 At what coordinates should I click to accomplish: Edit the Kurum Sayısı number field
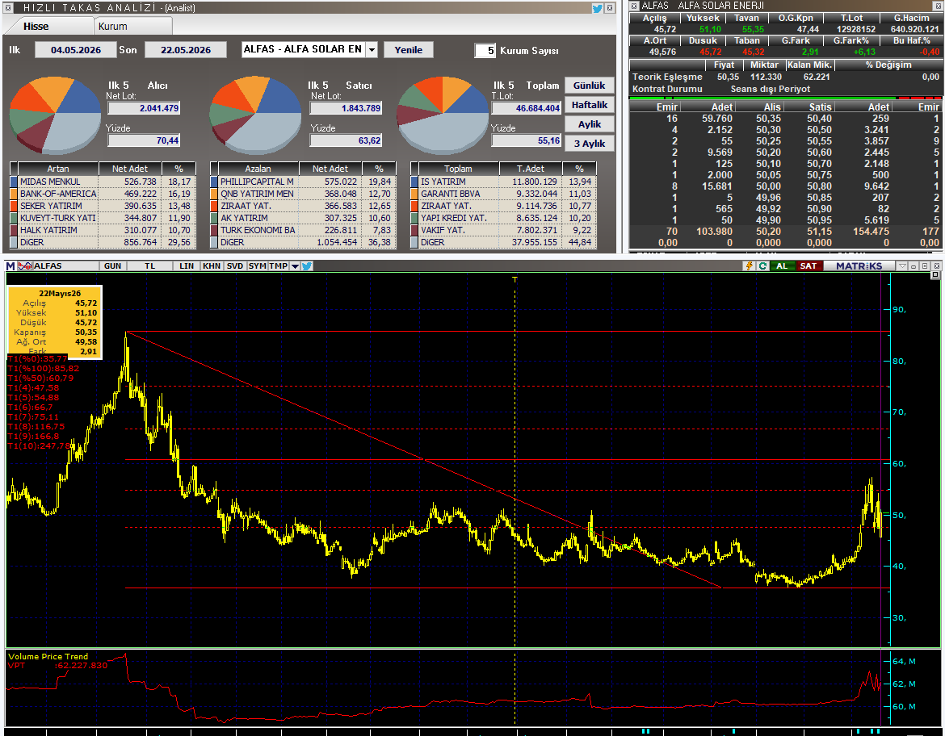pos(485,51)
